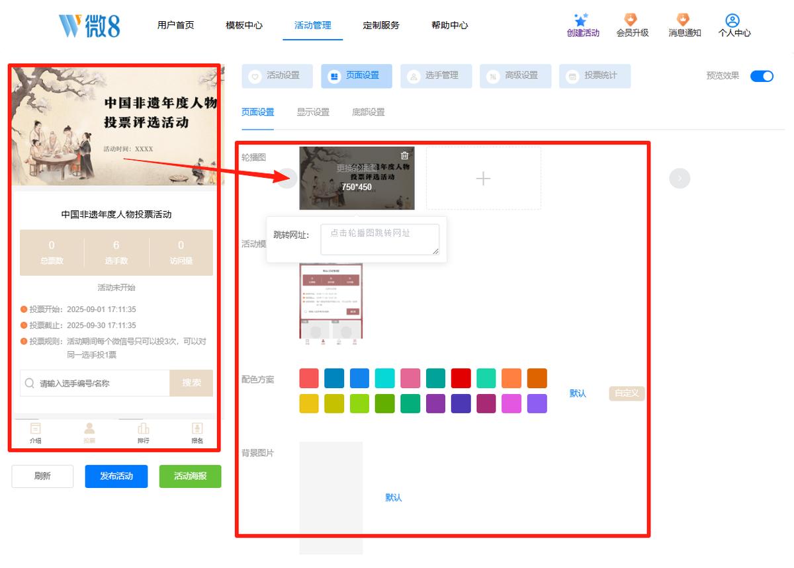Switch to the 活动设置 step

tap(277, 76)
